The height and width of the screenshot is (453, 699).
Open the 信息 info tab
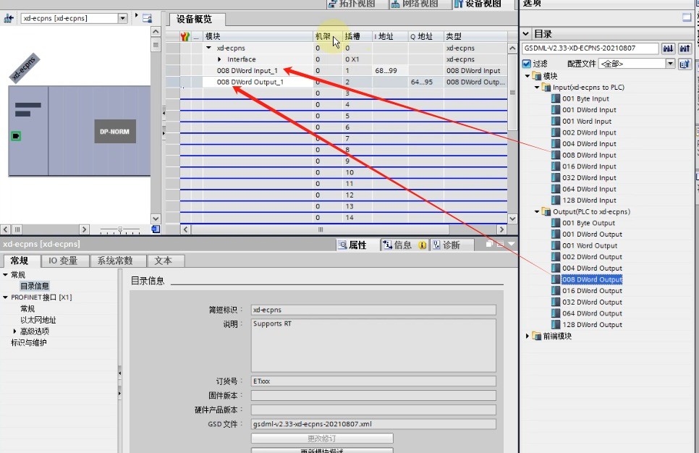pyautogui.click(x=404, y=245)
